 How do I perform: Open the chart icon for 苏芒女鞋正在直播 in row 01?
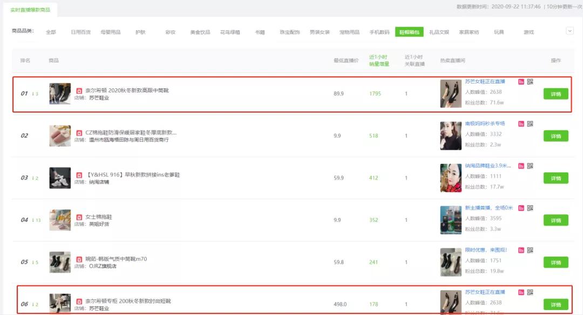(521, 82)
